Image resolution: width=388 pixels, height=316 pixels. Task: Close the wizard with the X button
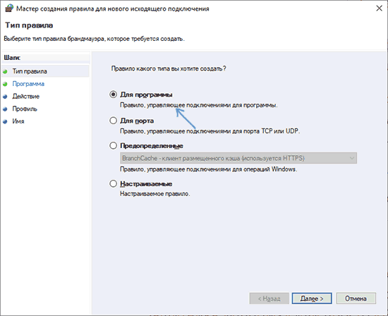click(x=379, y=8)
